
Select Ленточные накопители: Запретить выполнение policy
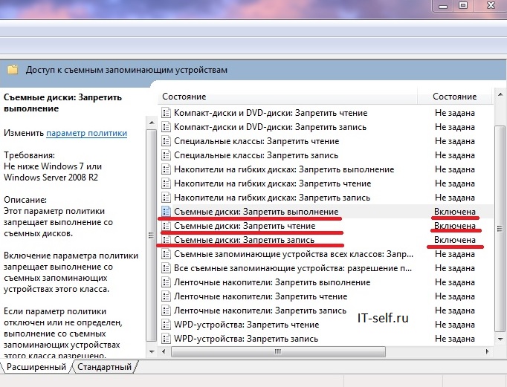(x=272, y=282)
